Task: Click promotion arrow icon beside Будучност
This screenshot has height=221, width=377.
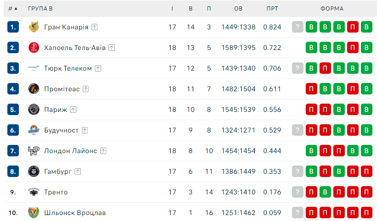Action: [x=85, y=130]
